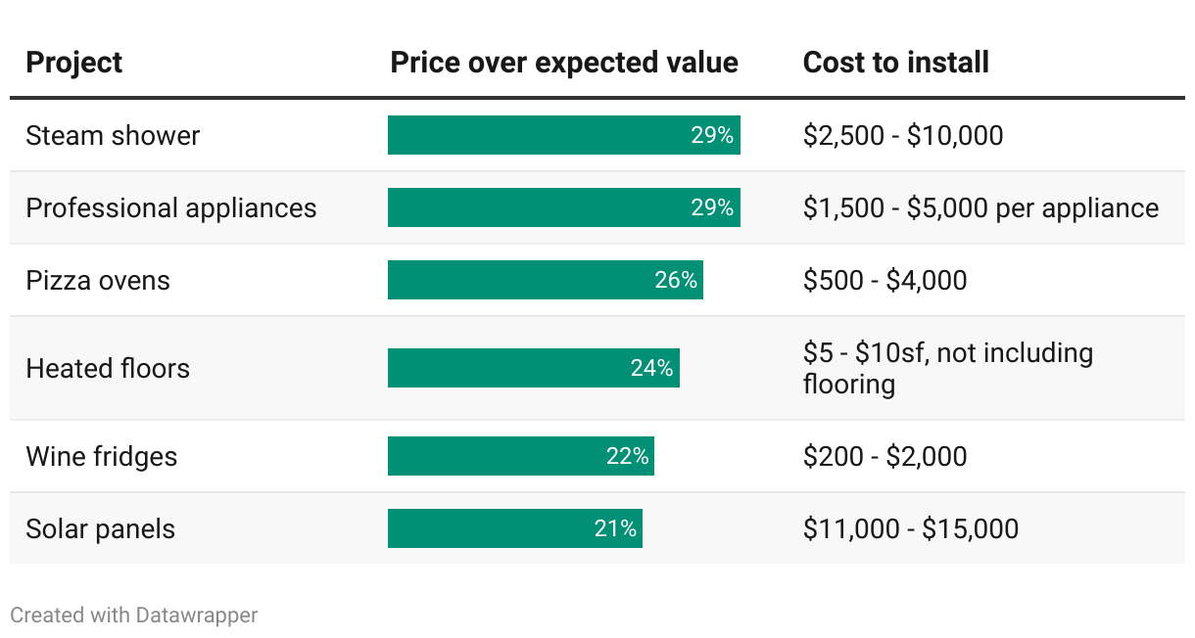Select the Professional appliances row label

171,207
